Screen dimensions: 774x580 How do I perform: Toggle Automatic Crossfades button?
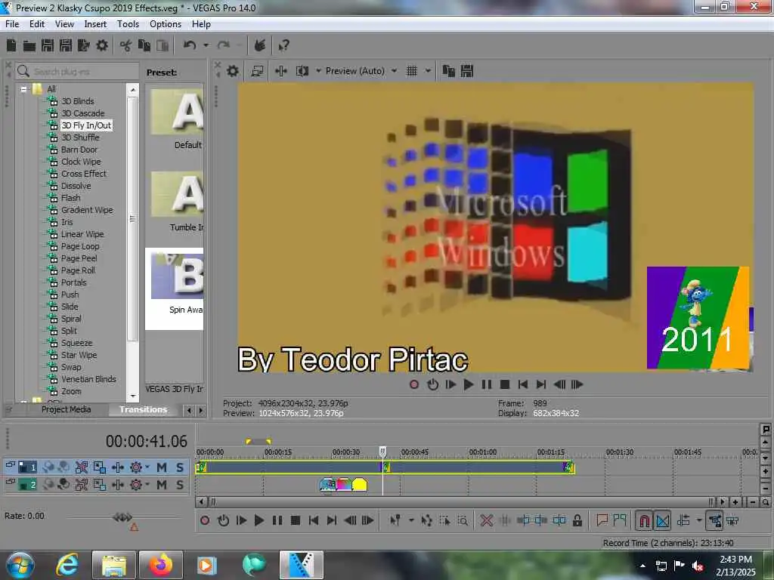point(662,520)
